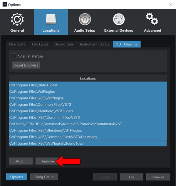
Task: Switch to the User Data tab
Action: [17, 44]
